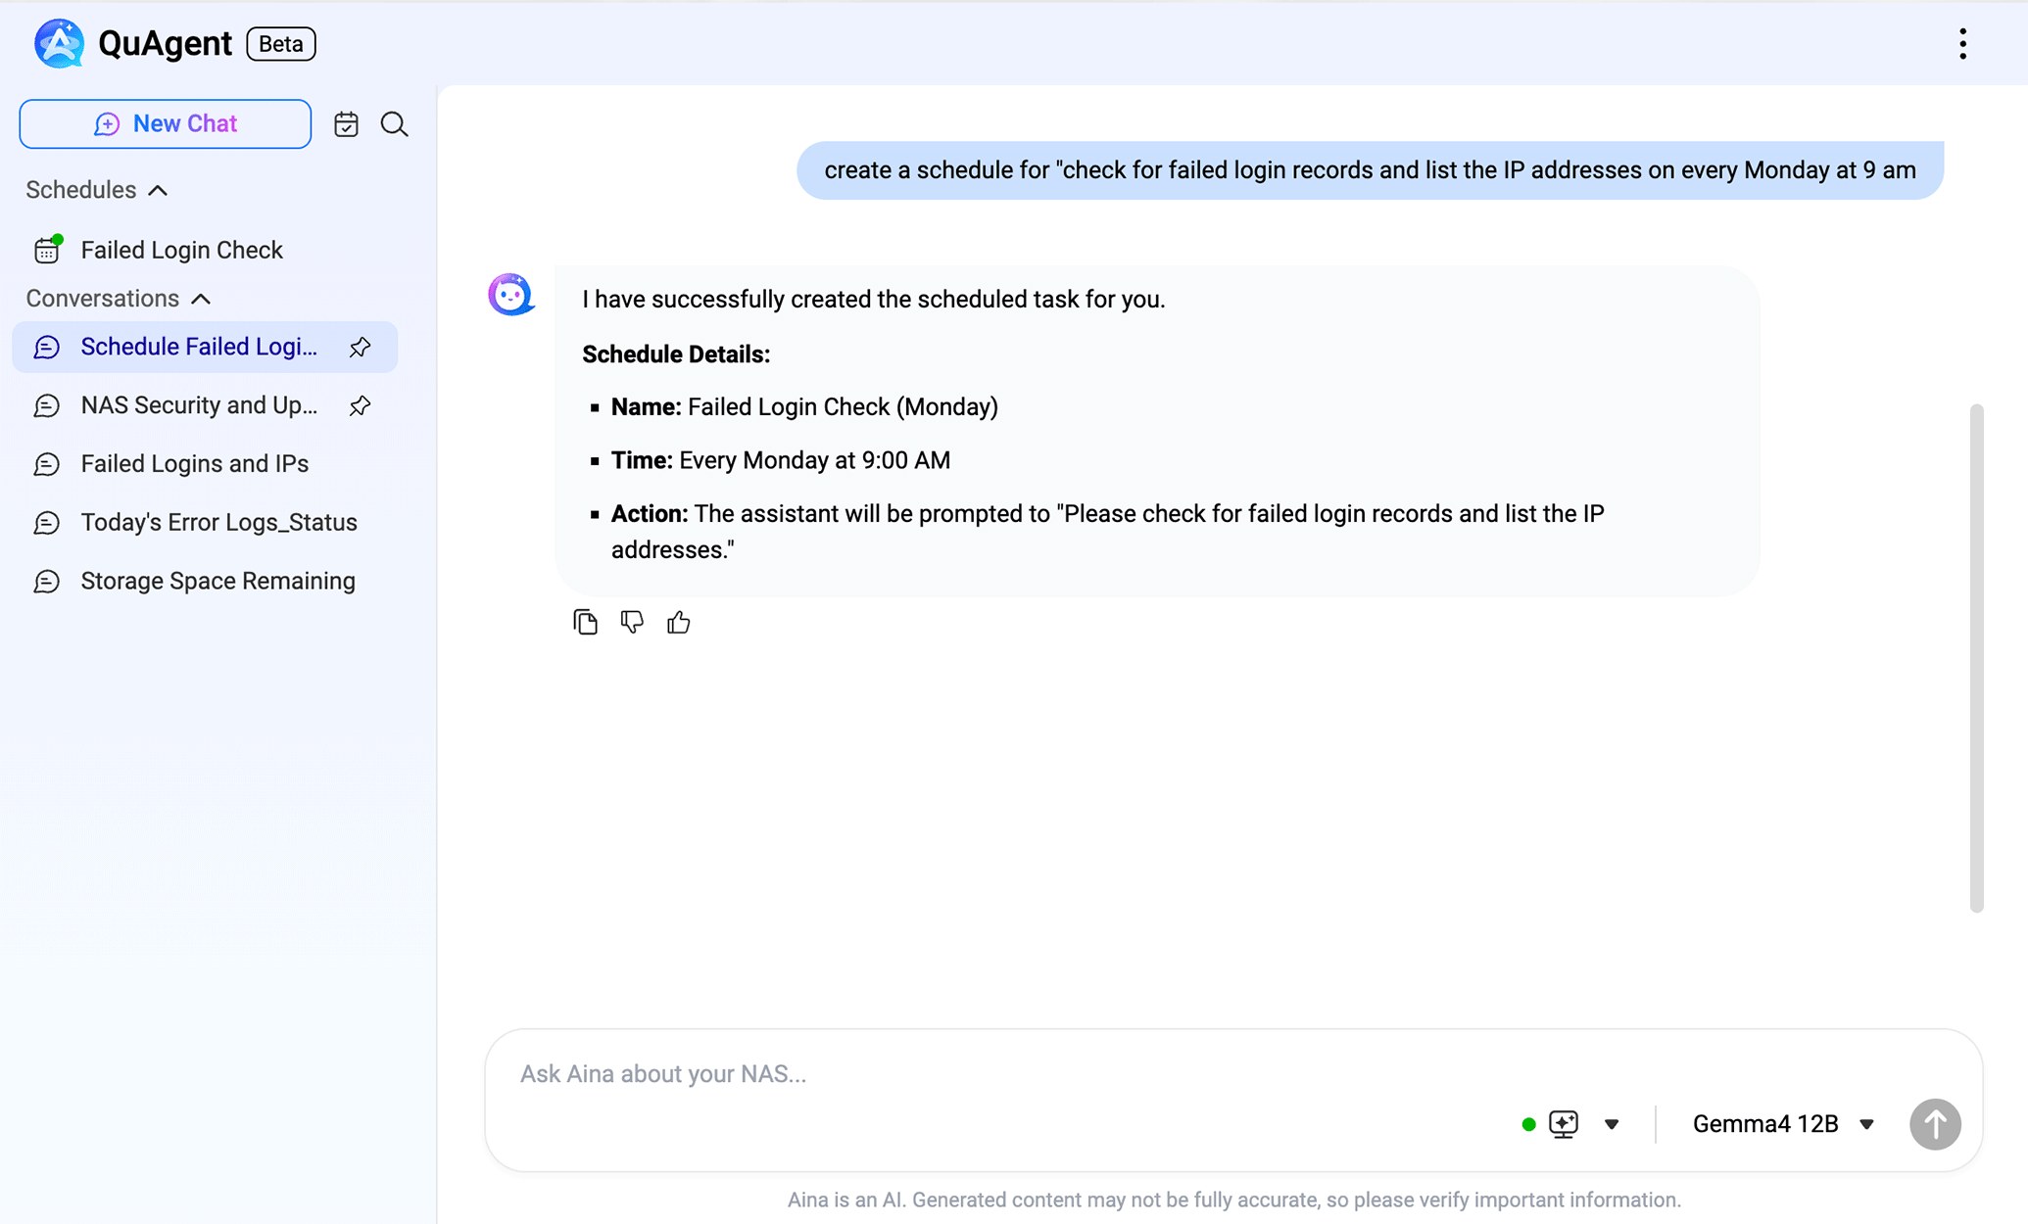
Task: Click the QuAgent logo icon
Action: pos(59,43)
